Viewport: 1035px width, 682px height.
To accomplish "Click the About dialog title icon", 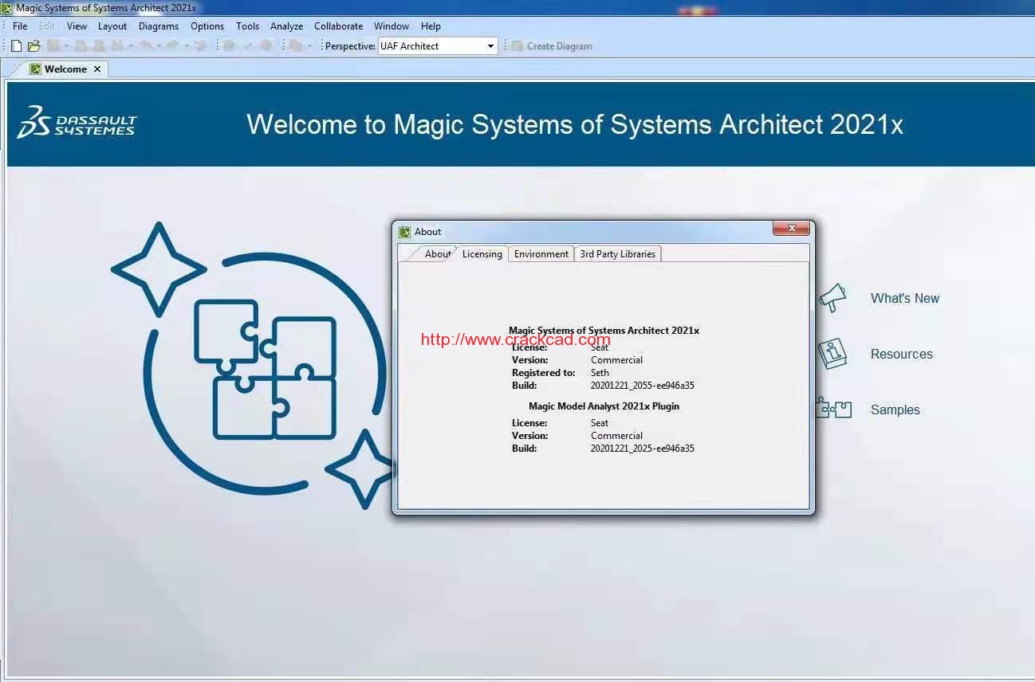I will pos(404,232).
